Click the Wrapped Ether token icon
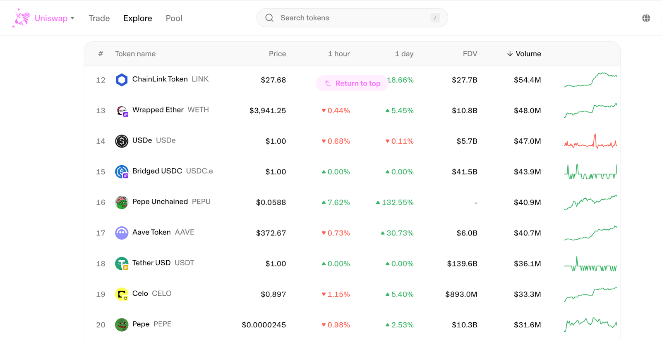Image resolution: width=662 pixels, height=340 pixels. (x=122, y=111)
